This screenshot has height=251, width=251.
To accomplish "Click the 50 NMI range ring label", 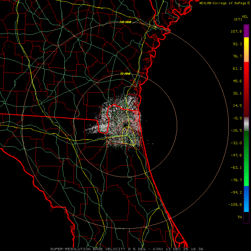I will [x=125, y=74].
